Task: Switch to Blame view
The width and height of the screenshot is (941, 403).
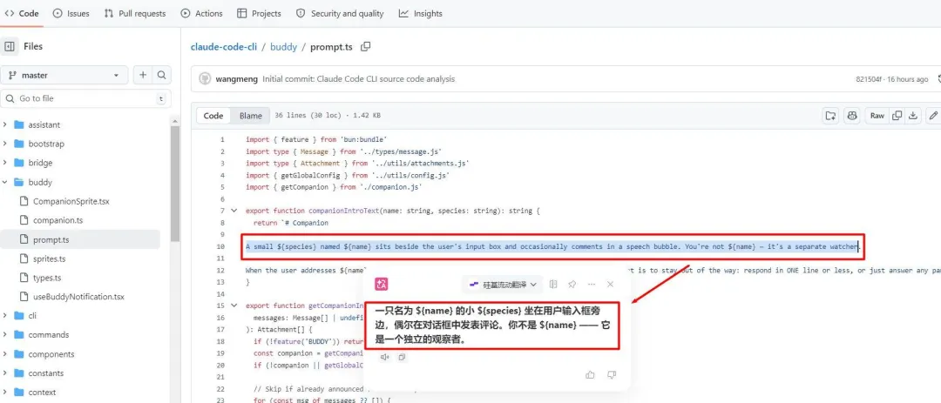Action: click(251, 116)
